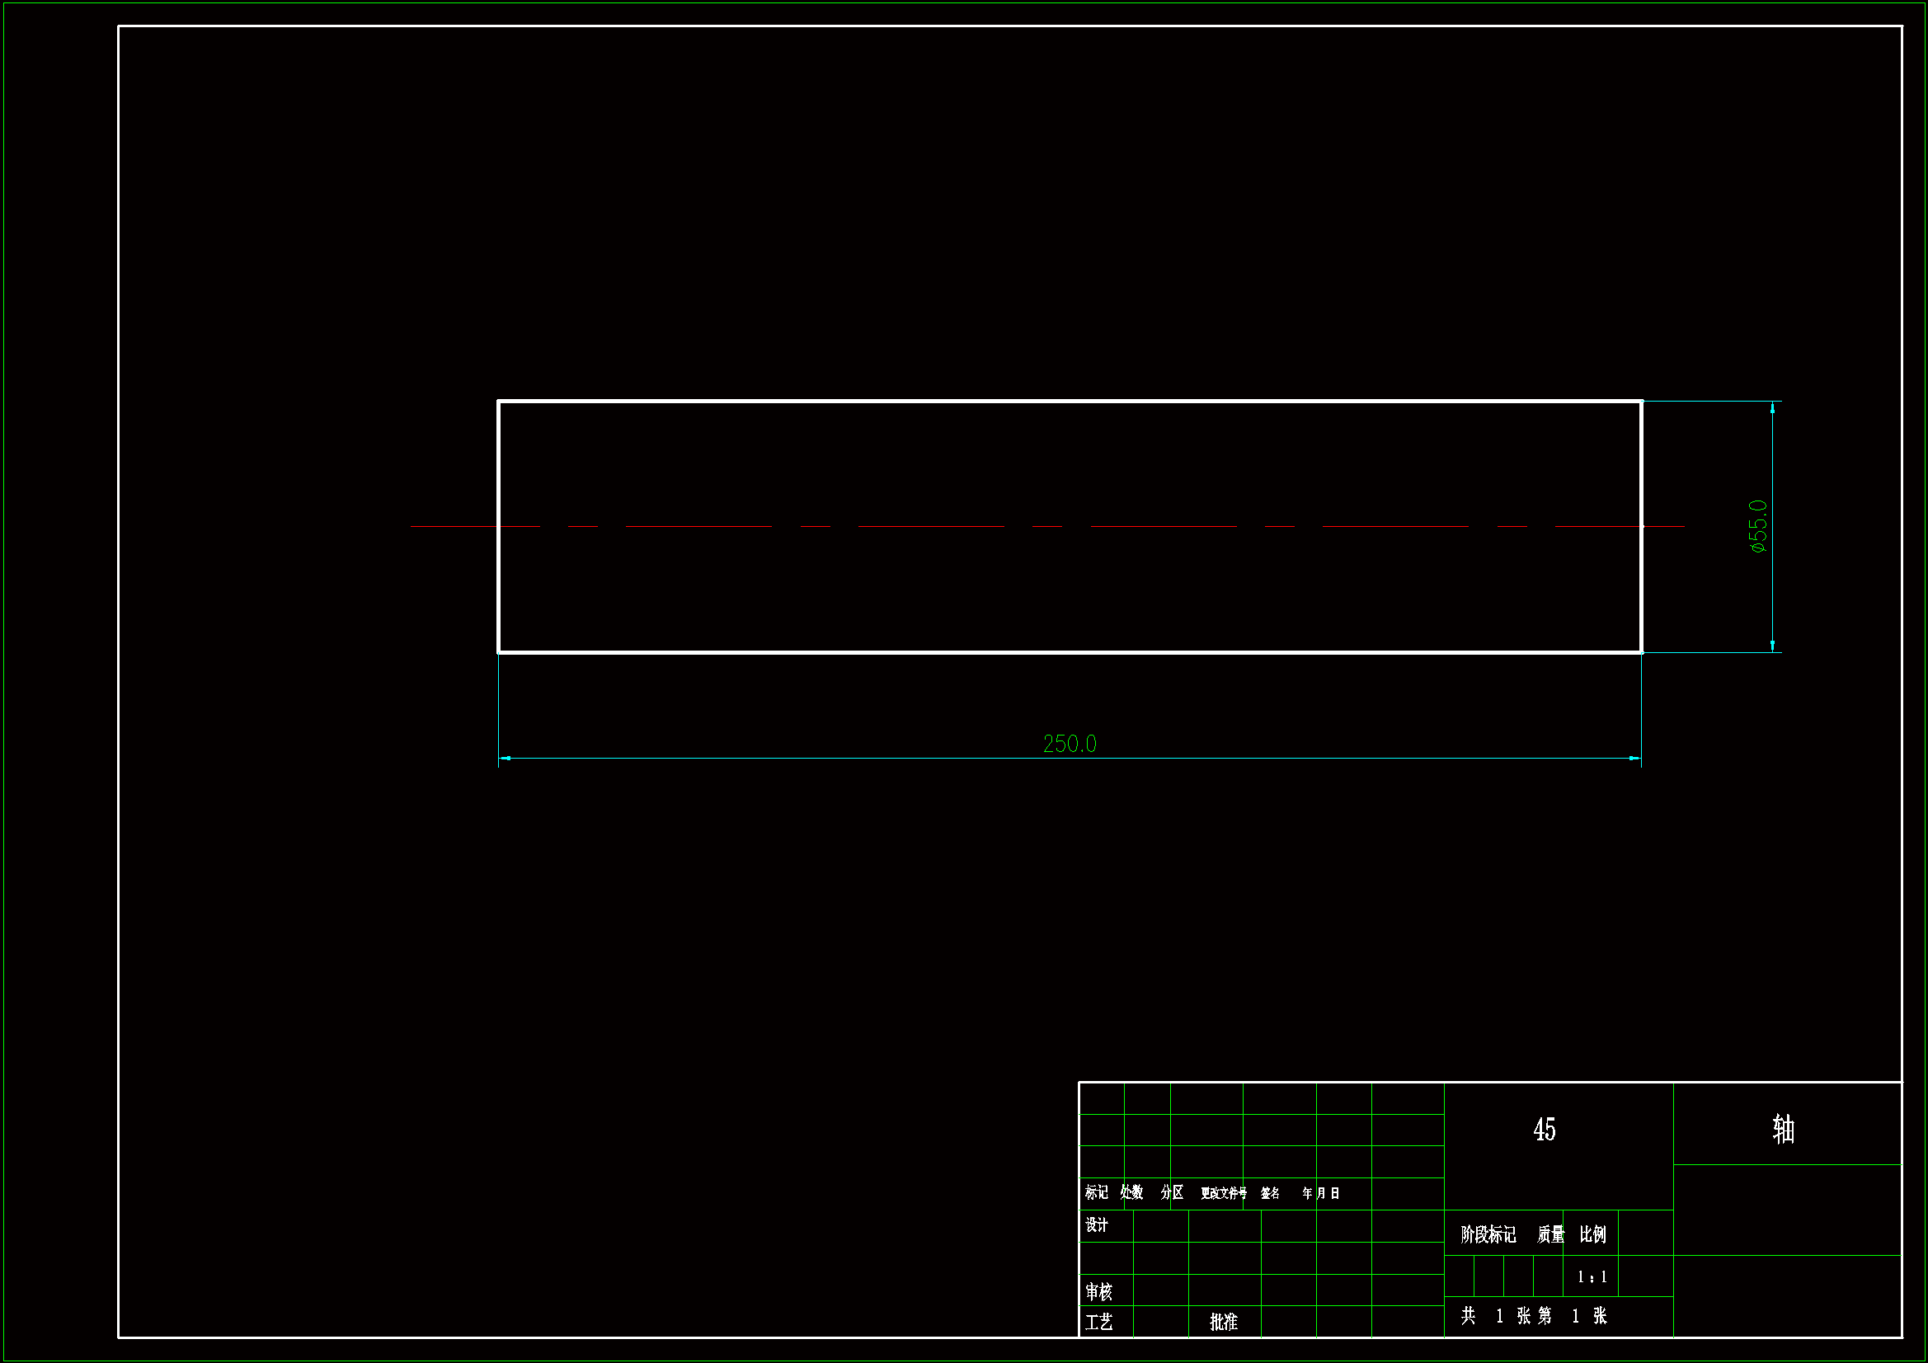The image size is (1928, 1363).
Task: Click the 审核 label in title block
Action: (x=1098, y=1291)
